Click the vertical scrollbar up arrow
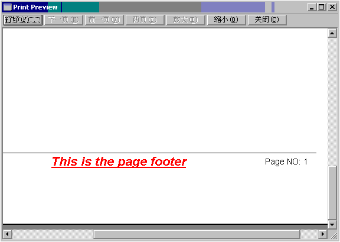The width and height of the screenshot is (340, 242). (332, 33)
